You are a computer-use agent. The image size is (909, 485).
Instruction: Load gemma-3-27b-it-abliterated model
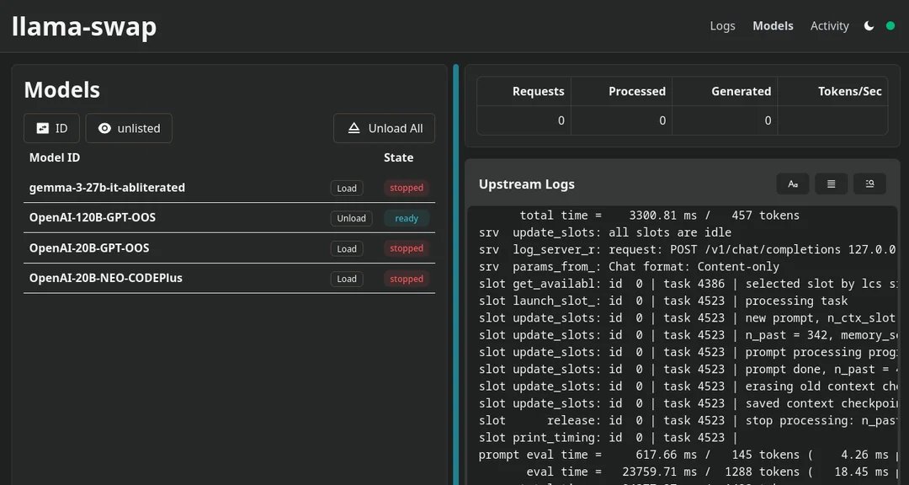tap(347, 188)
